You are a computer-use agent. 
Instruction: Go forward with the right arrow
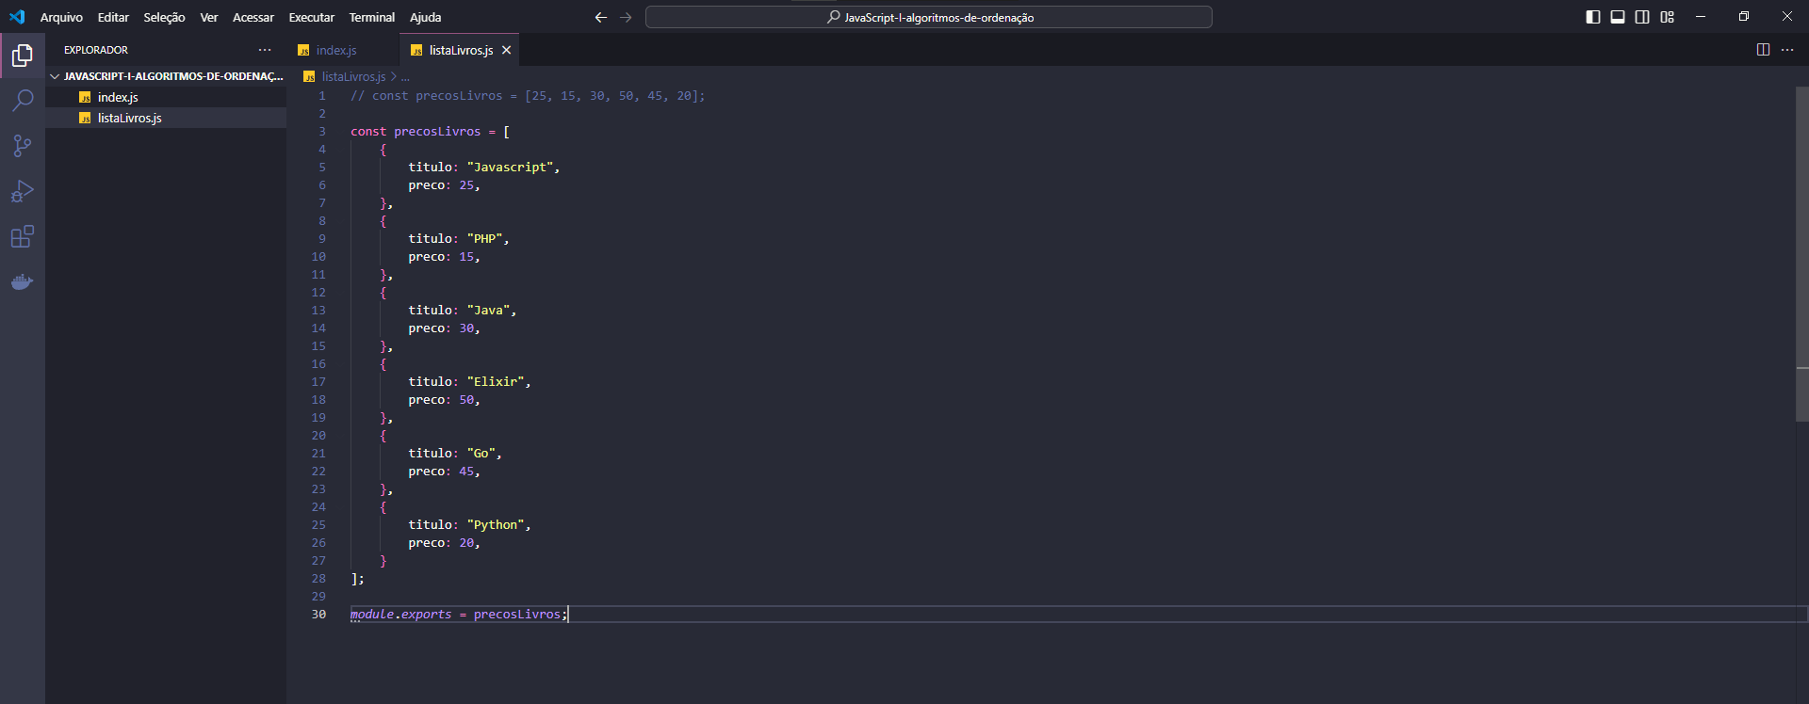coord(626,17)
